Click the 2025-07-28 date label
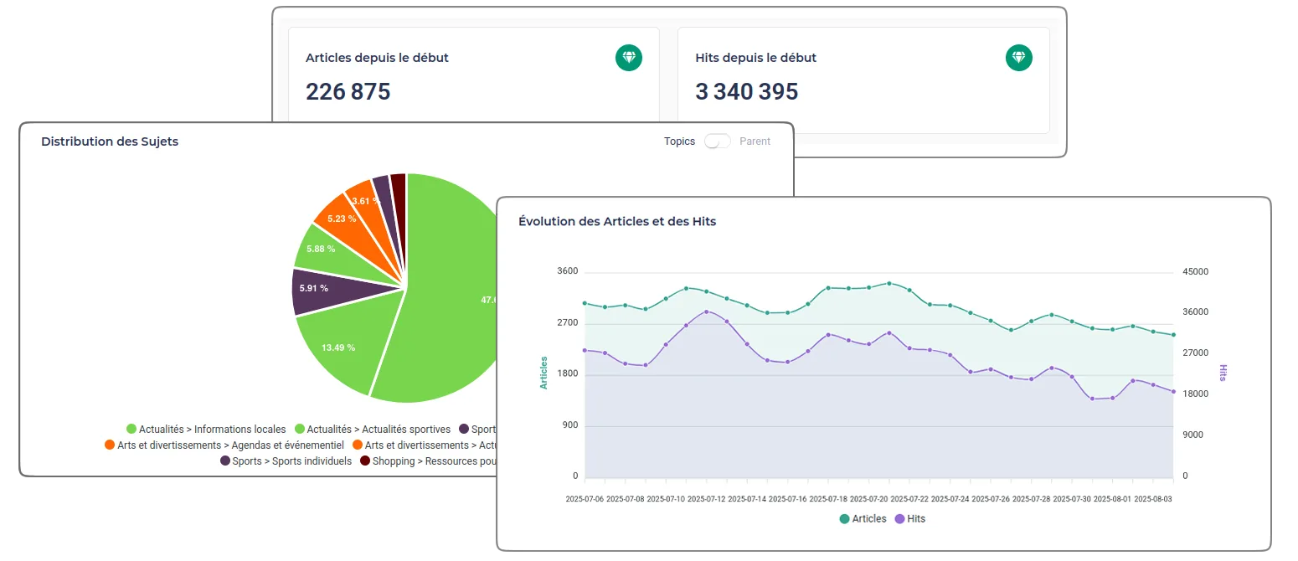The image size is (1298, 561). [1032, 498]
